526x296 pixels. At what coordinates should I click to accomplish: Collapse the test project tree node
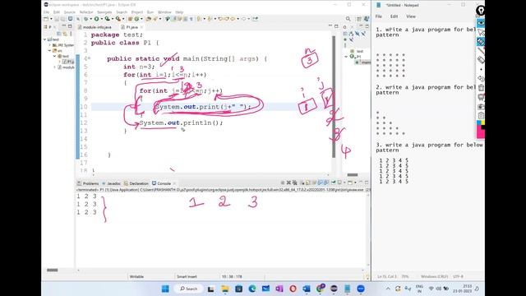click(x=45, y=39)
